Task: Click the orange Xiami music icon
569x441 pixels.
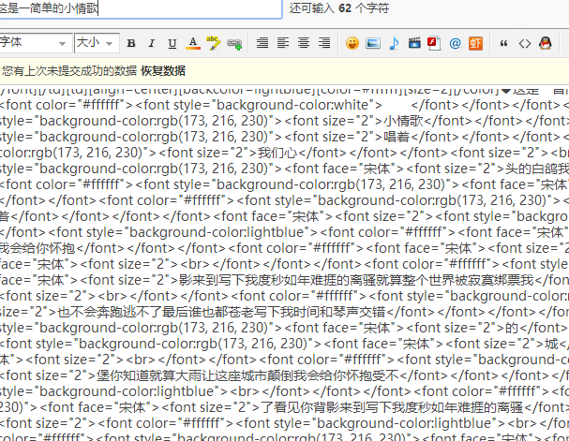Action: pos(476,43)
